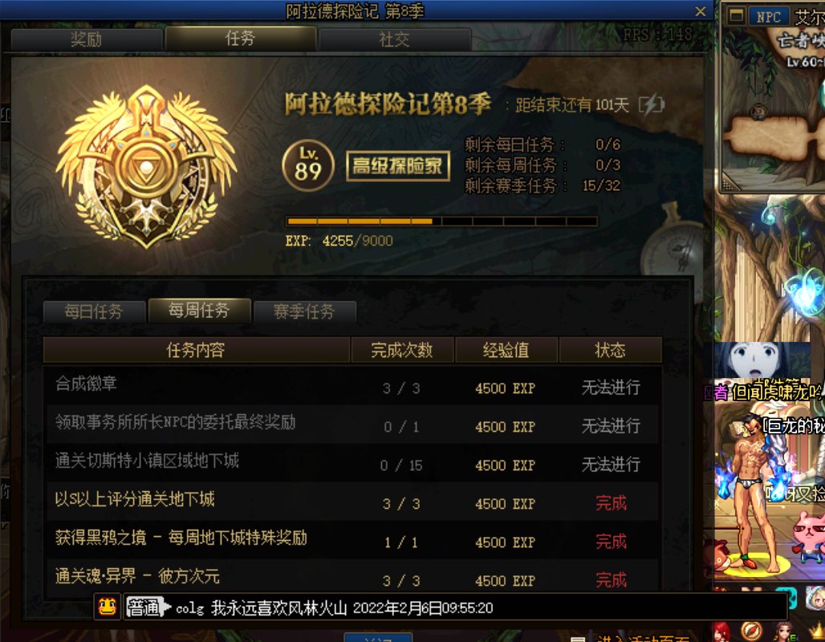Select the 赛季任务 sub-tab
The width and height of the screenshot is (825, 642).
tap(304, 311)
